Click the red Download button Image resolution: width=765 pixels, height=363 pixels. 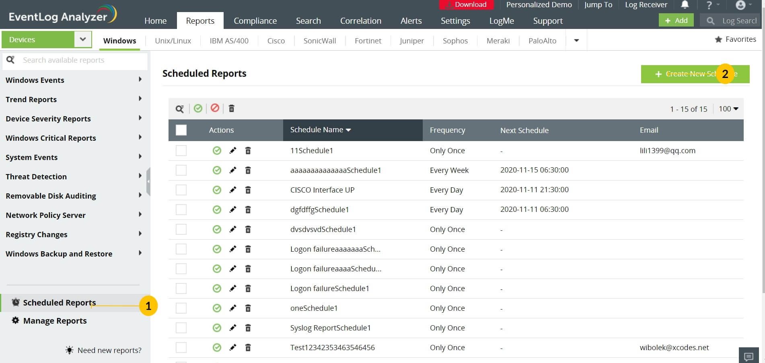(466, 4)
